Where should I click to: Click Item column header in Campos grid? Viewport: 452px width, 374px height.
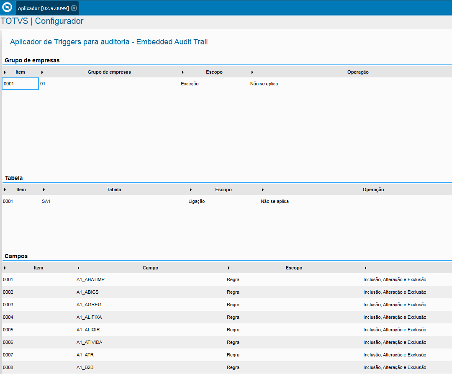[x=39, y=268]
